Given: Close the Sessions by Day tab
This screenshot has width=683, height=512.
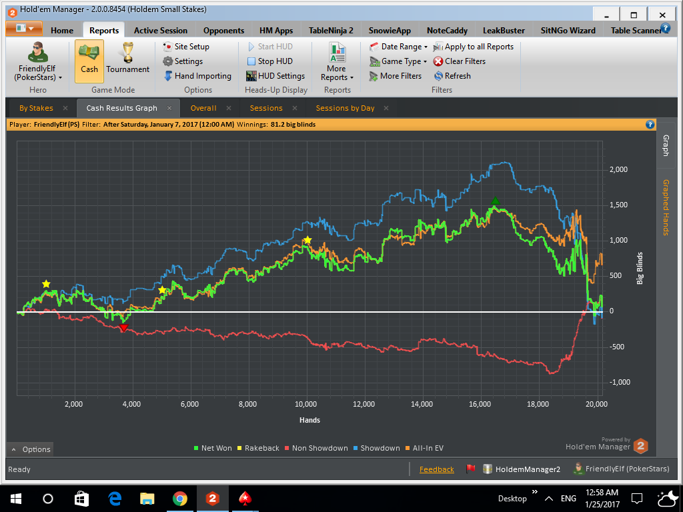Looking at the screenshot, I should (386, 108).
